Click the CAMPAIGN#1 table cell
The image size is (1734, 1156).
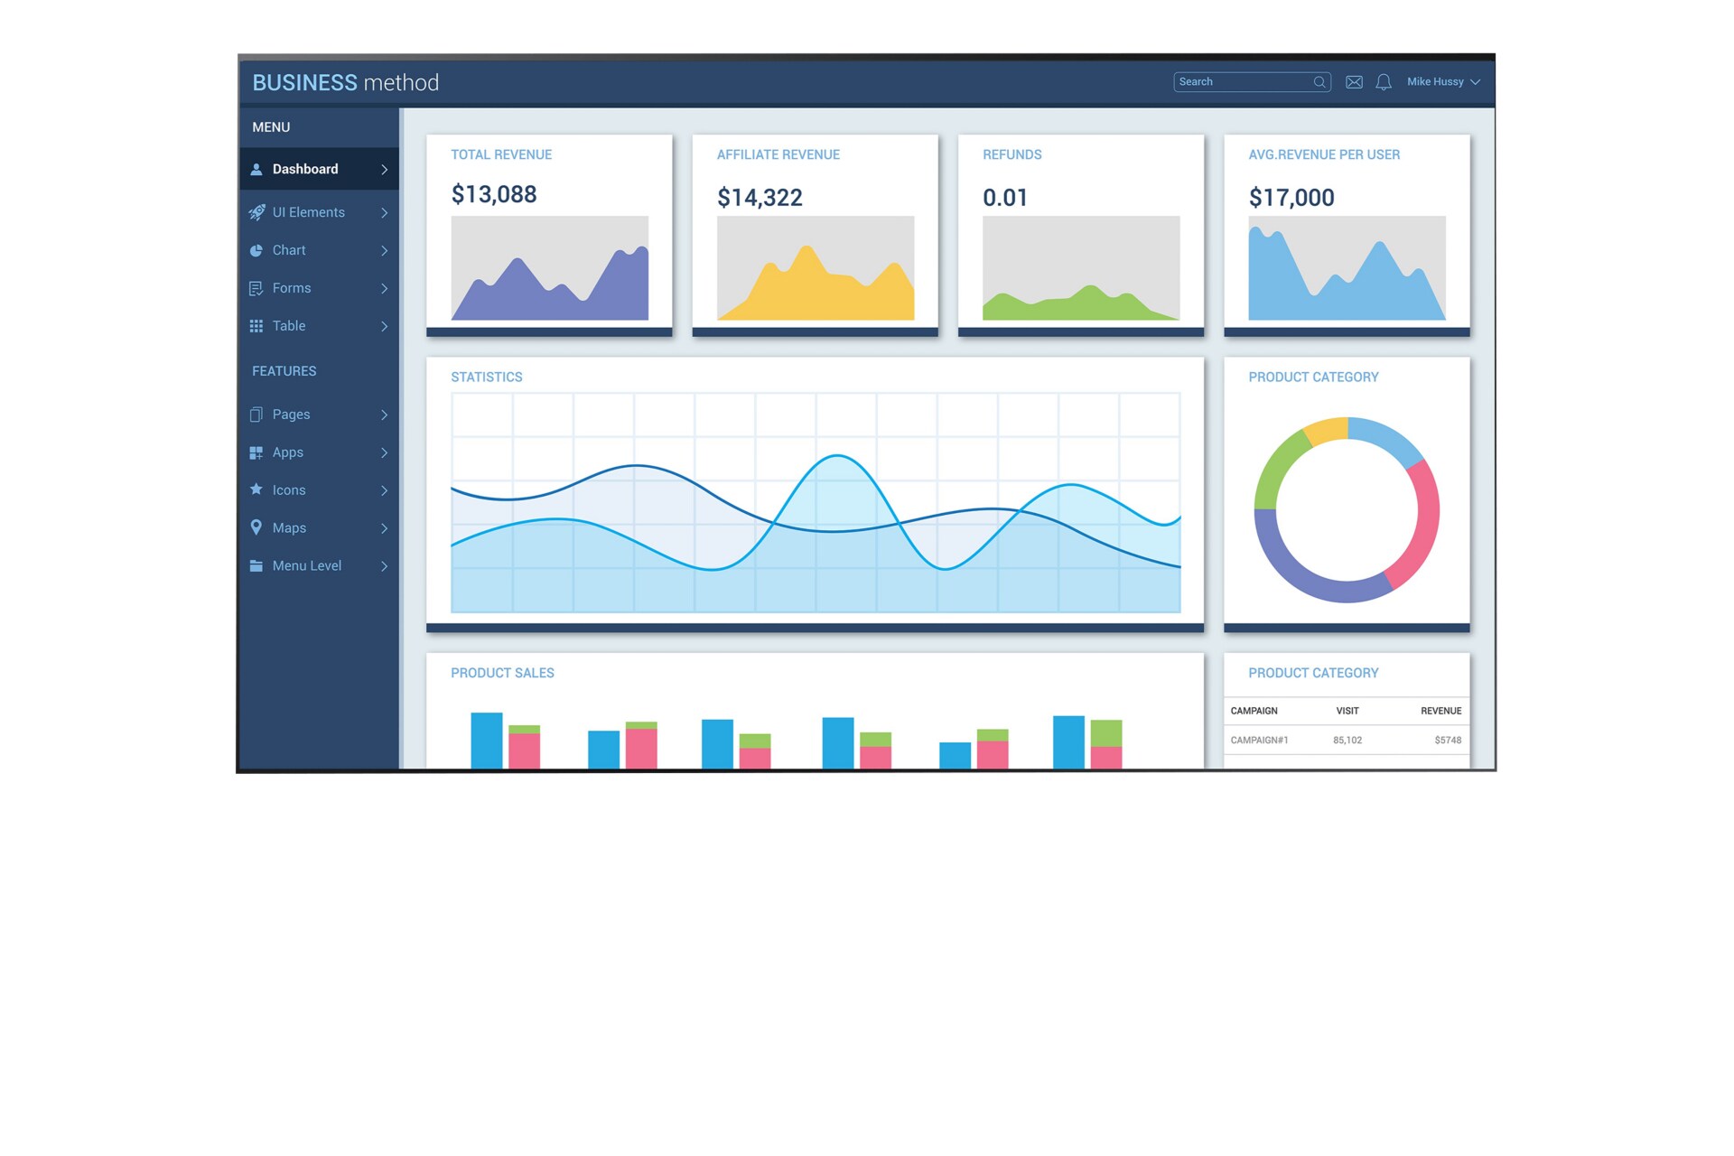coord(1259,741)
